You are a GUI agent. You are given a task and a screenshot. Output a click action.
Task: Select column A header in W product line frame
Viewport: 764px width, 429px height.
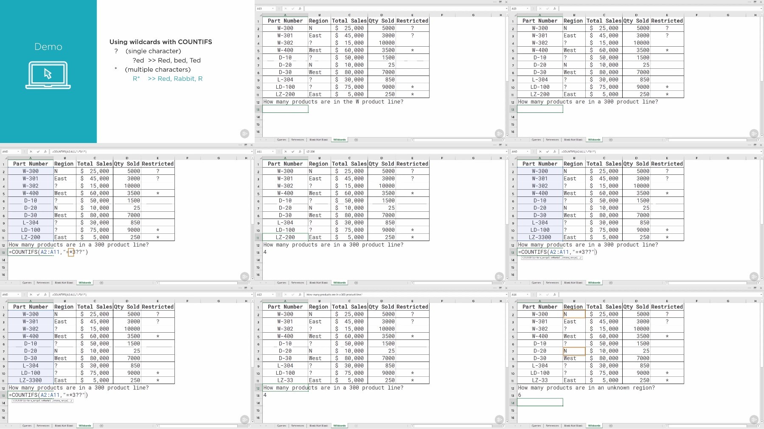[x=285, y=15]
